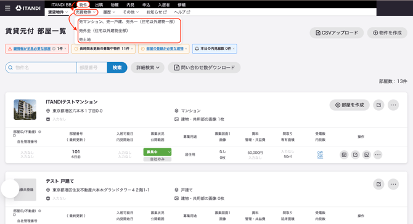Screen dimensions: 413x224
Task: Click the ITANDIテストマンション building name
Action: pos(72,102)
